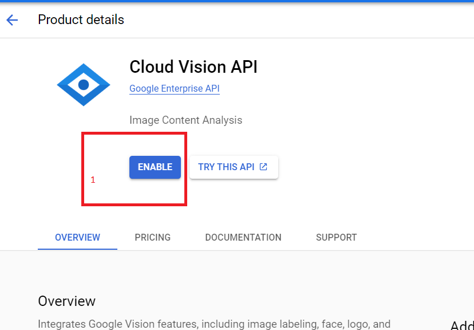Switch to the PRICING tab
474x330 pixels.
[152, 237]
